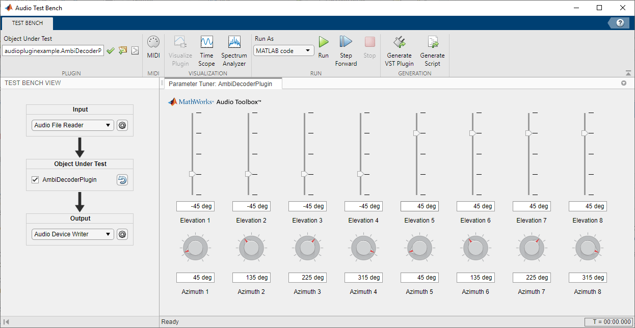635x328 pixels.
Task: Click the Azimuth 7 value field
Action: pyautogui.click(x=532, y=278)
